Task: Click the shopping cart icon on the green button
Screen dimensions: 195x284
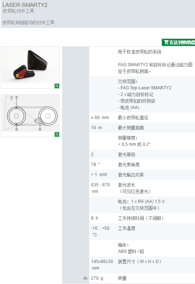Action: (x=166, y=42)
